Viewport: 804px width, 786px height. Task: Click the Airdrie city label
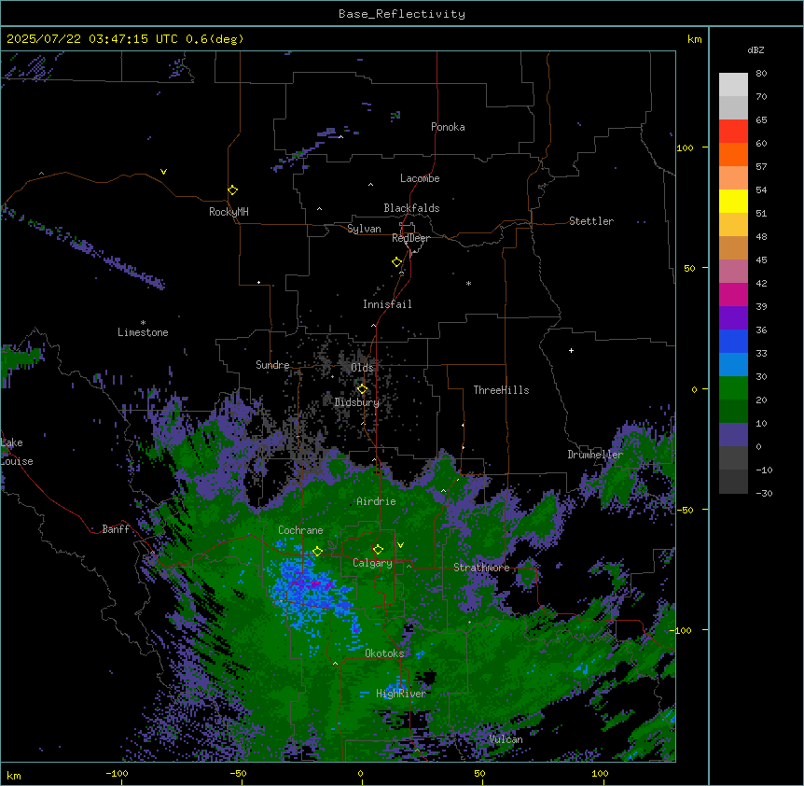click(376, 501)
